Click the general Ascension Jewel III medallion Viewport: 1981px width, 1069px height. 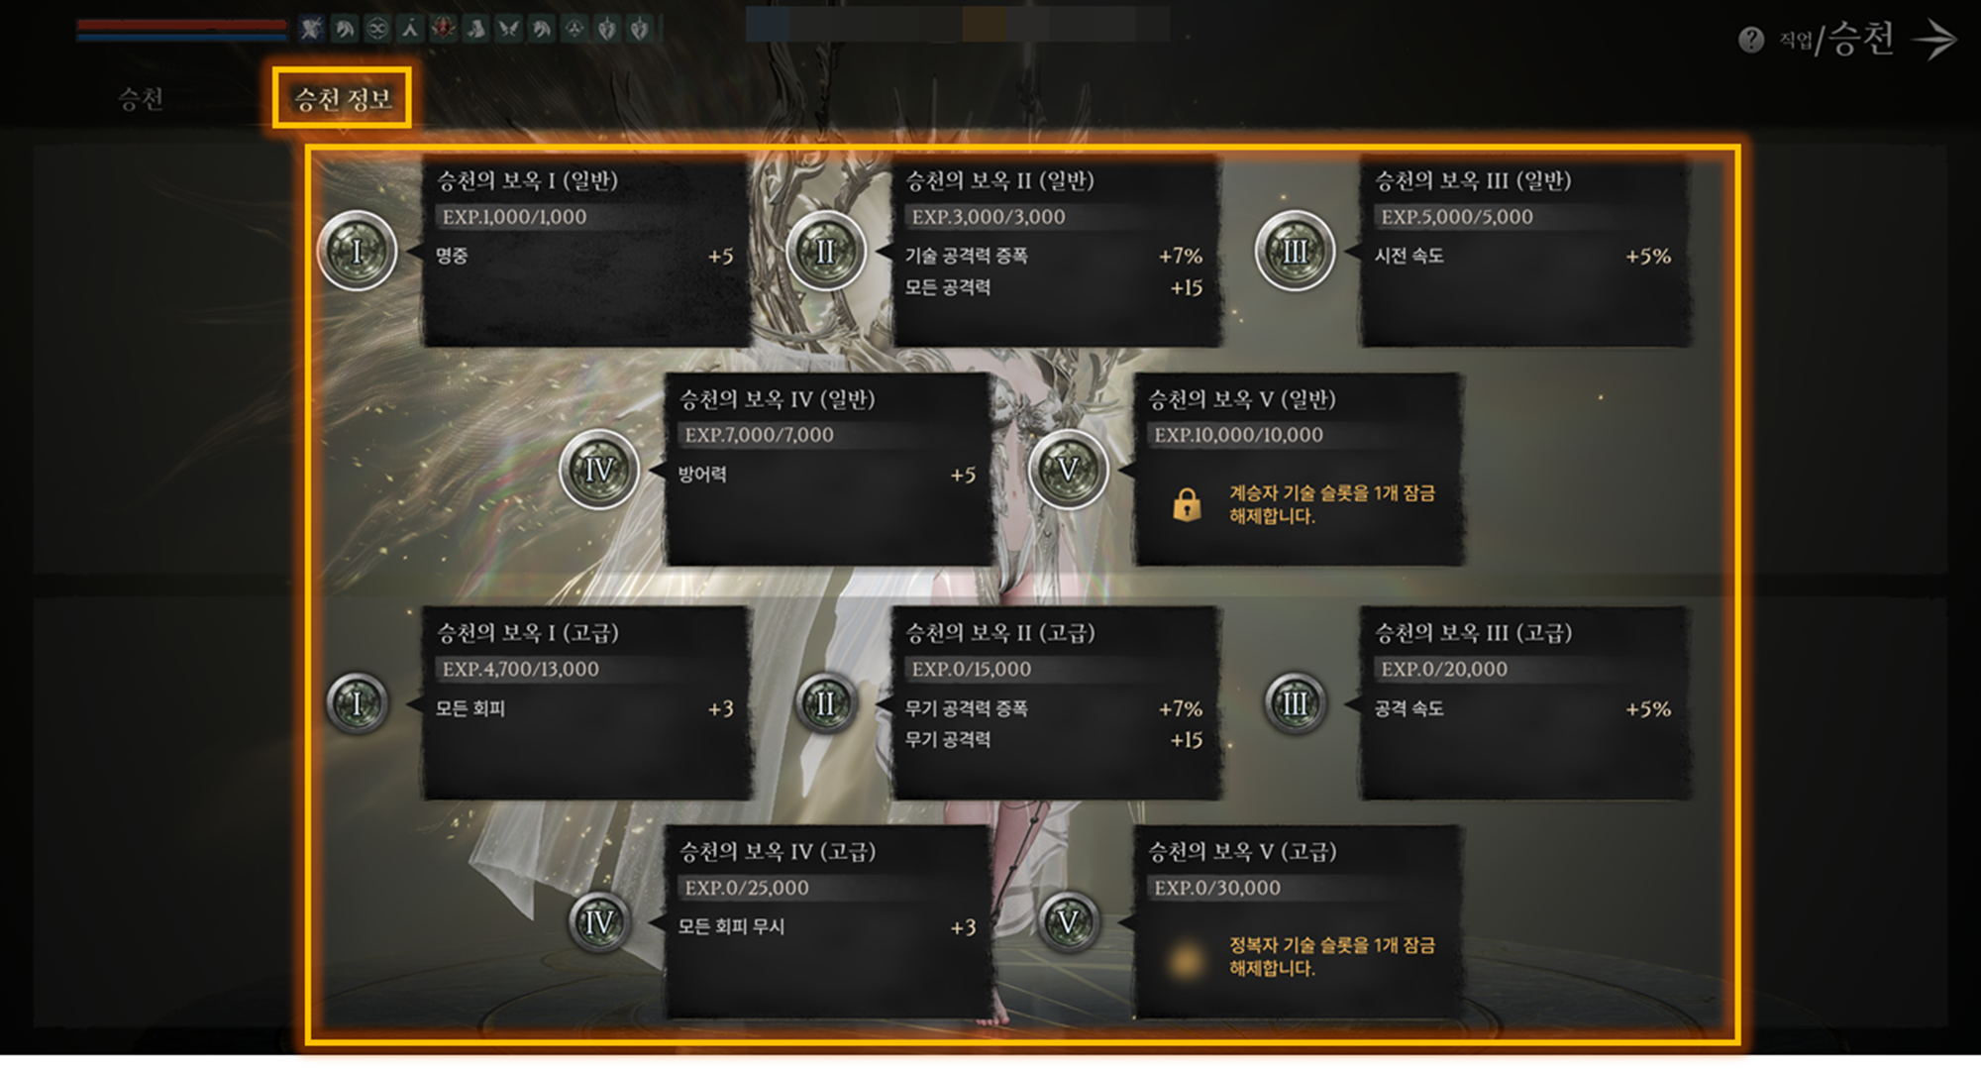click(x=1295, y=251)
